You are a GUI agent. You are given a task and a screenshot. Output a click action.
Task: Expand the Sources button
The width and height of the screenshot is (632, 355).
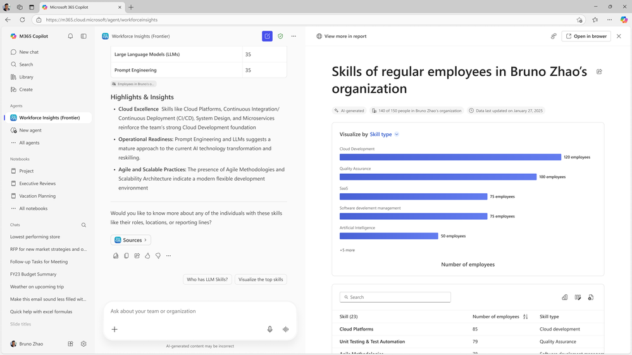[x=130, y=240]
